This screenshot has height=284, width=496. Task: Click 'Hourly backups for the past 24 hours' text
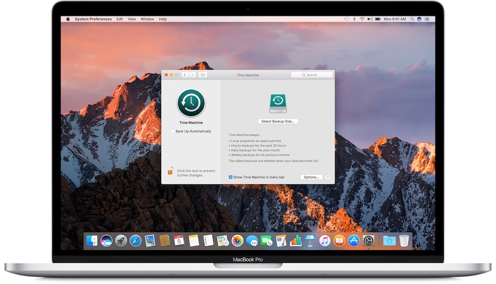(x=259, y=146)
